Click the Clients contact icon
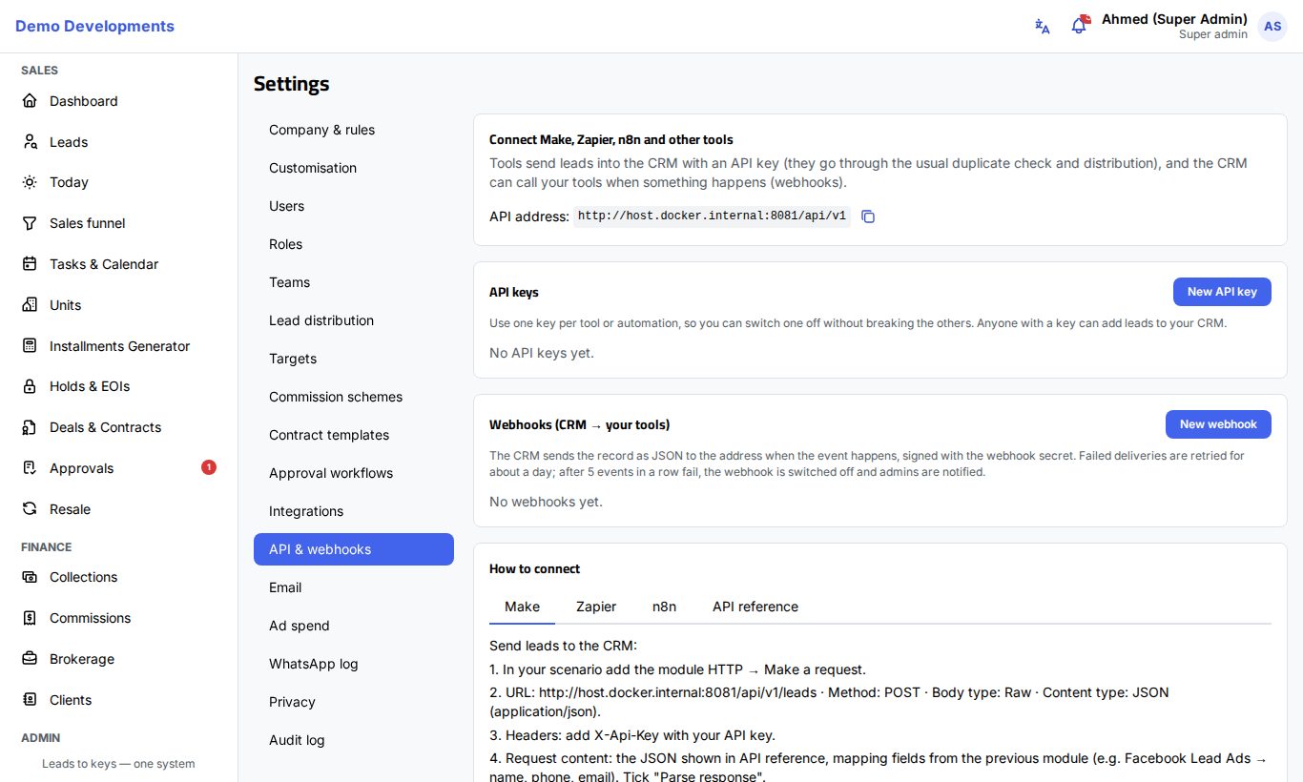The height and width of the screenshot is (782, 1303). 31,700
